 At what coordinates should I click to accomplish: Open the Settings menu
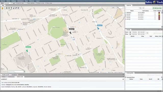click(14, 1)
